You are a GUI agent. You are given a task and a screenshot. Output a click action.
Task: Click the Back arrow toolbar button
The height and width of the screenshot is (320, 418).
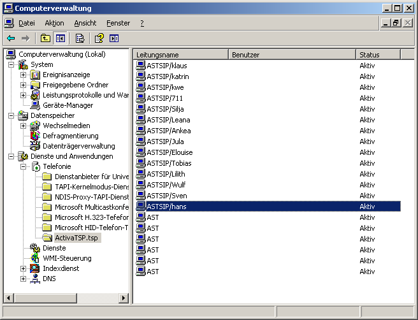click(11, 38)
